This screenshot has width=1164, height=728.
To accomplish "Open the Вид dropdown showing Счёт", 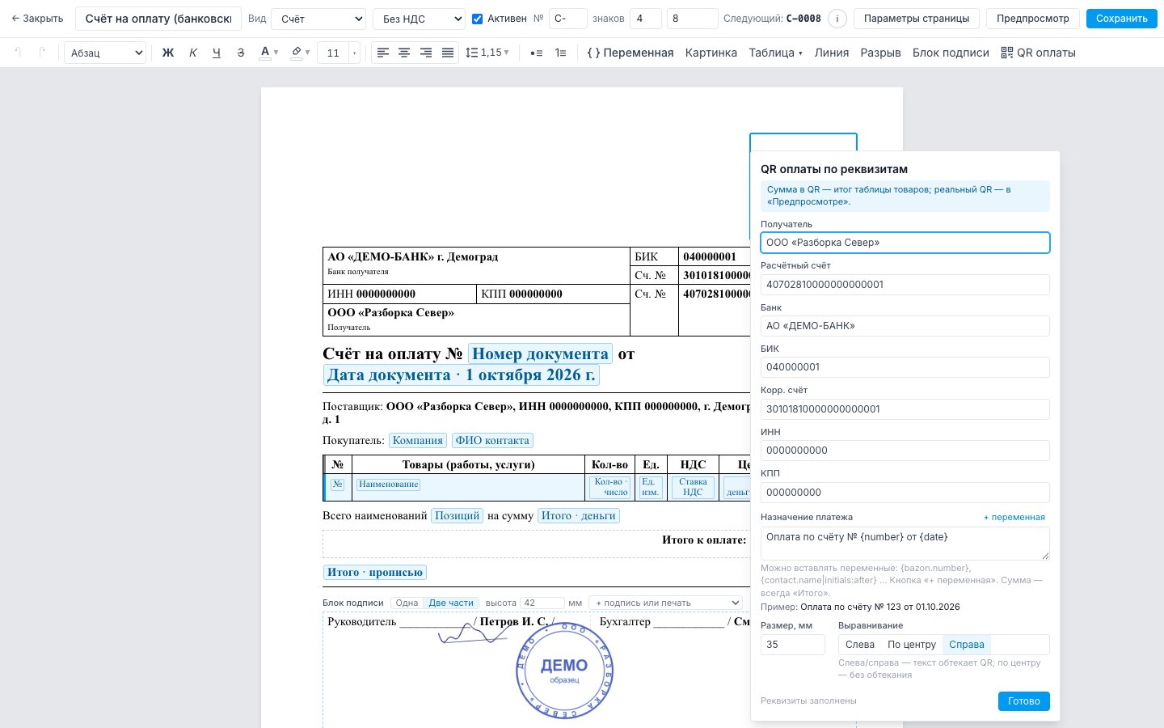I will (x=318, y=19).
